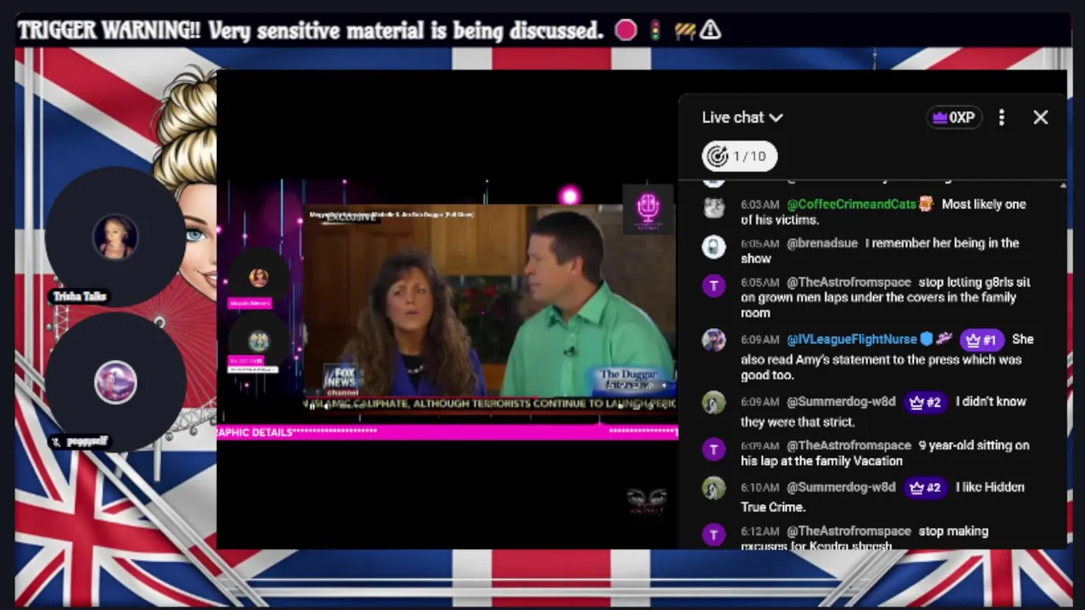1085x610 pixels.
Task: Click the purple guest avatar circle on left
Action: [115, 381]
